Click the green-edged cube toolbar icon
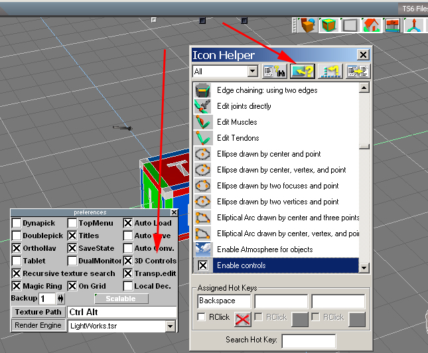The height and width of the screenshot is (353, 428). (329, 25)
